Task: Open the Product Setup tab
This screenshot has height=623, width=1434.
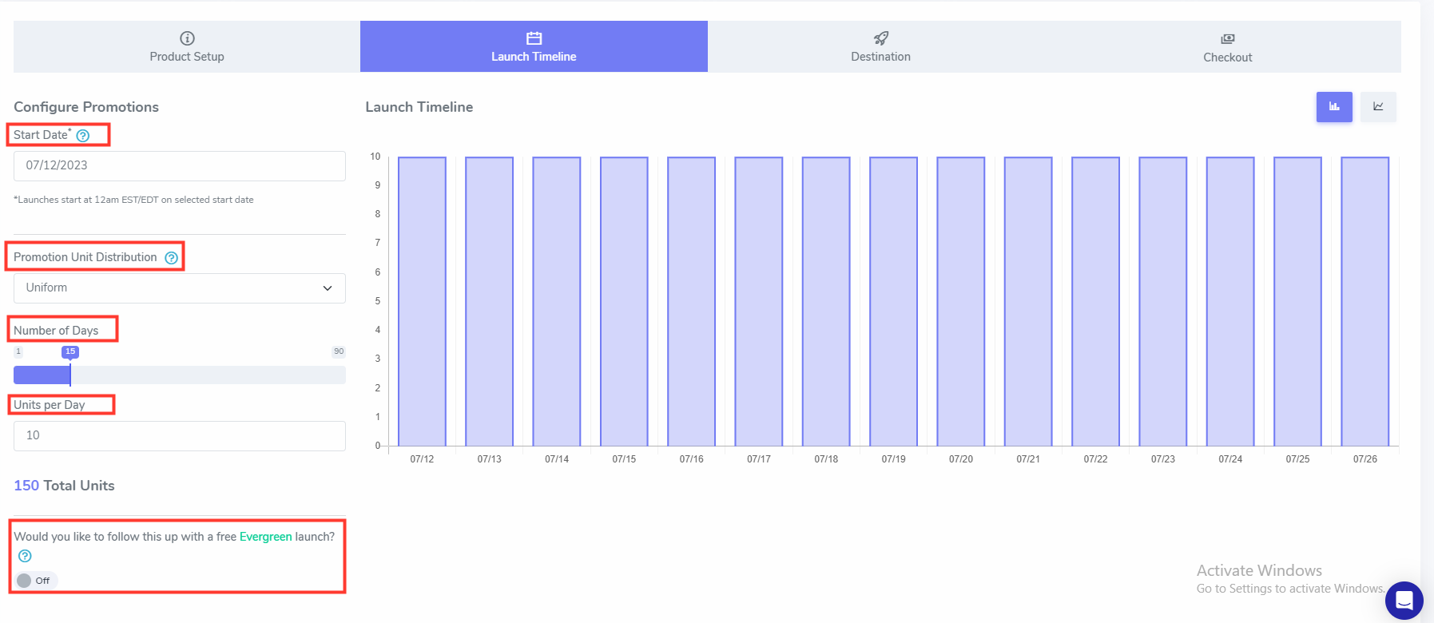Action: pos(187,47)
